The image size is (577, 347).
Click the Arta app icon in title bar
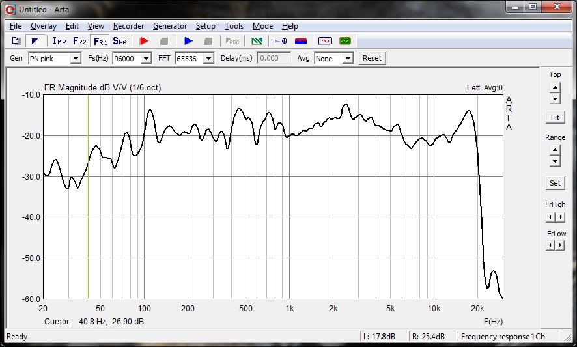pyautogui.click(x=10, y=10)
